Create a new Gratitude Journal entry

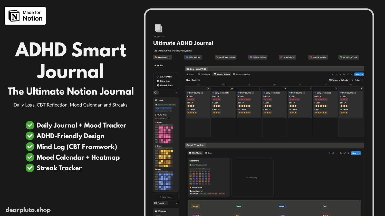pyautogui.click(x=225, y=57)
